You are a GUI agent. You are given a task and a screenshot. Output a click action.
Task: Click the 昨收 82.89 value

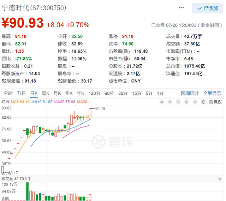(x=77, y=44)
